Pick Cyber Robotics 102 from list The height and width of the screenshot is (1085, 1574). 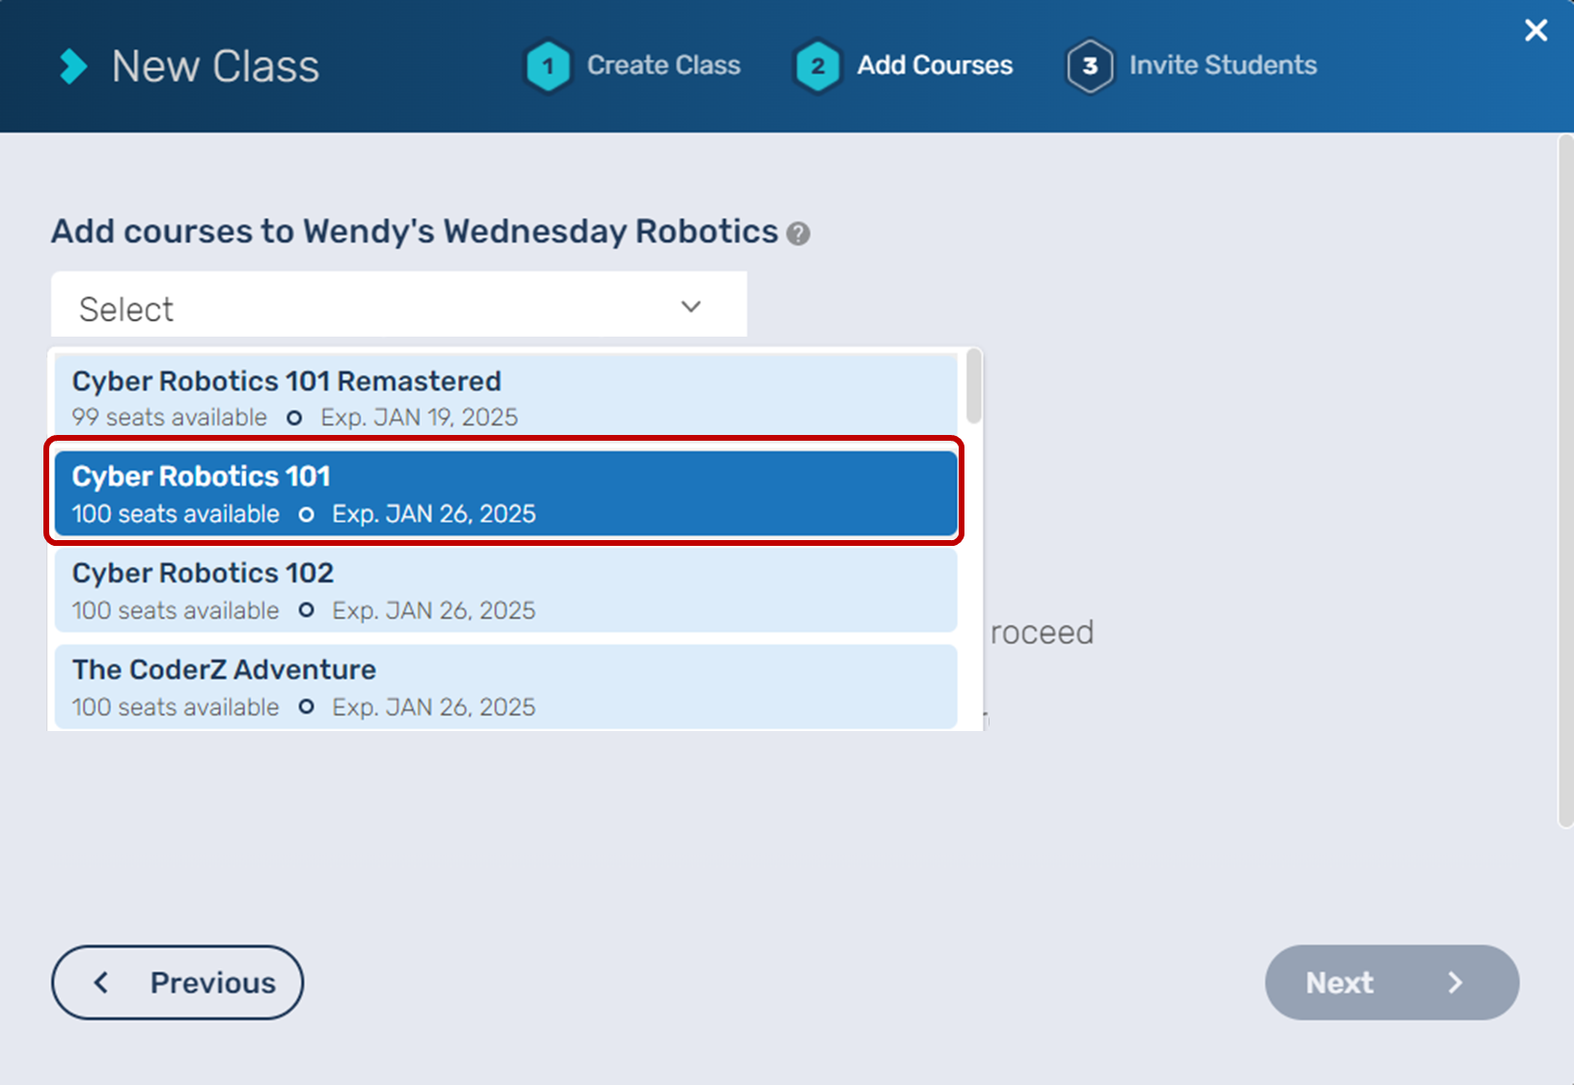(x=505, y=590)
